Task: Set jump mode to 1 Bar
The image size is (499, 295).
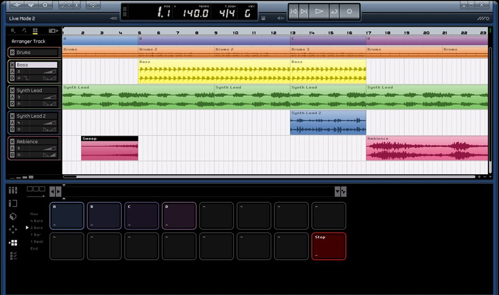Action: 36,235
